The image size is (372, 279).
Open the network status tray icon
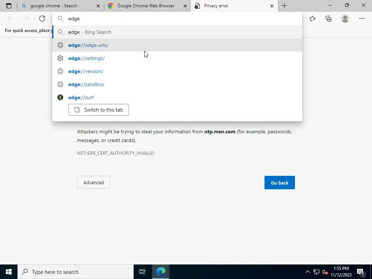tap(316, 272)
